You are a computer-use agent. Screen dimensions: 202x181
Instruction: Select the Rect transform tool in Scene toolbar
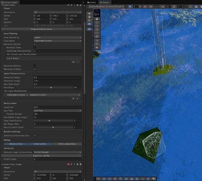coord(97,33)
